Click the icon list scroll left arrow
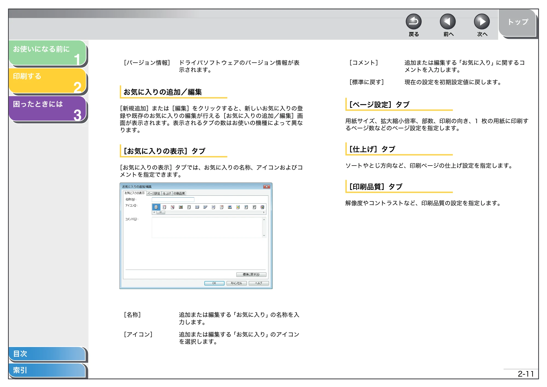This screenshot has width=547, height=387. tap(154, 212)
